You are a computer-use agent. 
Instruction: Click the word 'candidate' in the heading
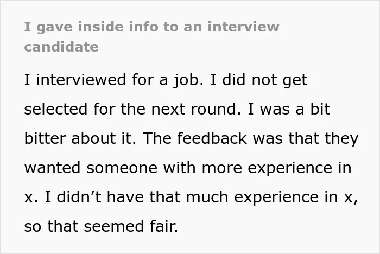click(61, 47)
